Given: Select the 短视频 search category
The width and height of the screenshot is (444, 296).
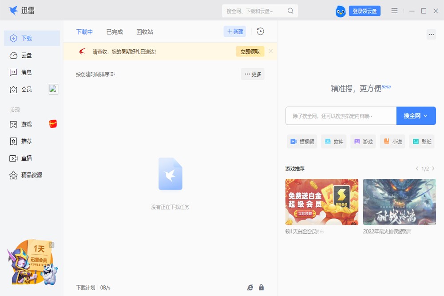Looking at the screenshot, I should pos(302,142).
